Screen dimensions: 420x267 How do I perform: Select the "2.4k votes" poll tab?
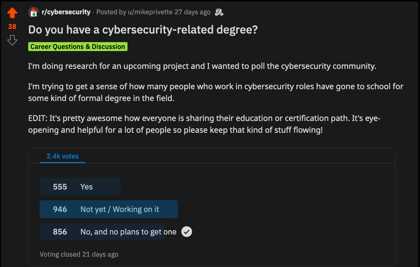62,156
